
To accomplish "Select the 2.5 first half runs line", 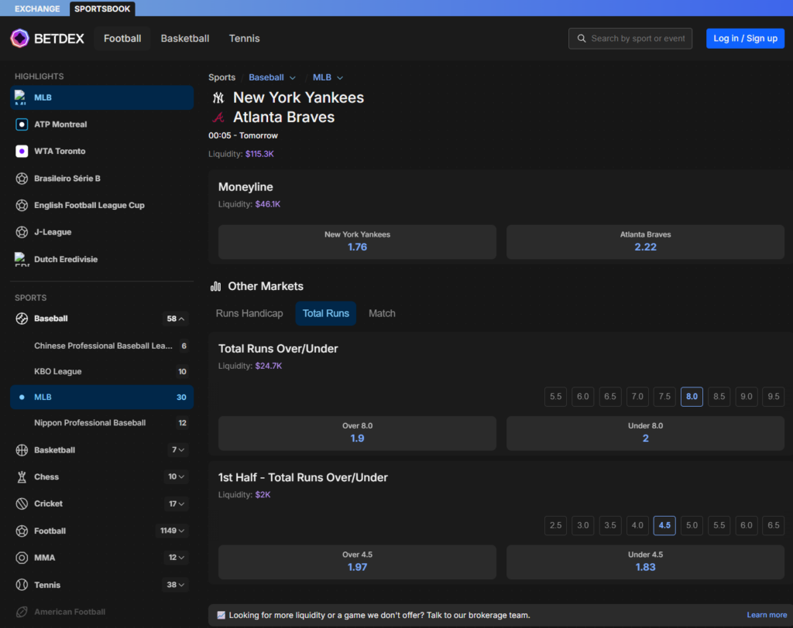I will tap(555, 525).
